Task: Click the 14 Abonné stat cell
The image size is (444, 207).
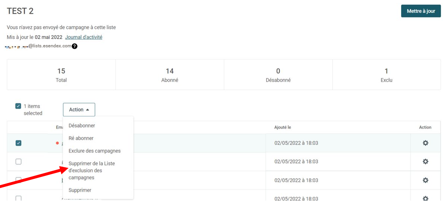Action: pos(170,75)
